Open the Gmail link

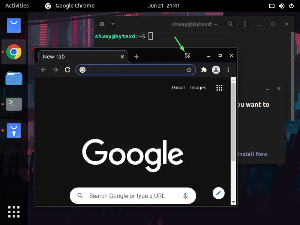tap(178, 88)
